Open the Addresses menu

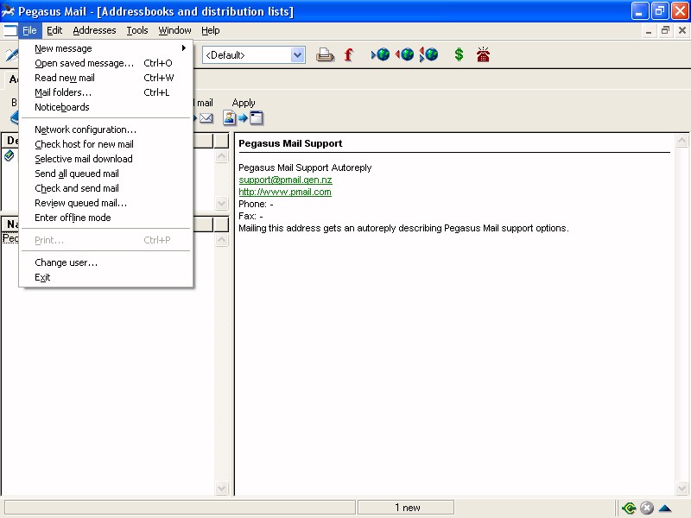(94, 30)
